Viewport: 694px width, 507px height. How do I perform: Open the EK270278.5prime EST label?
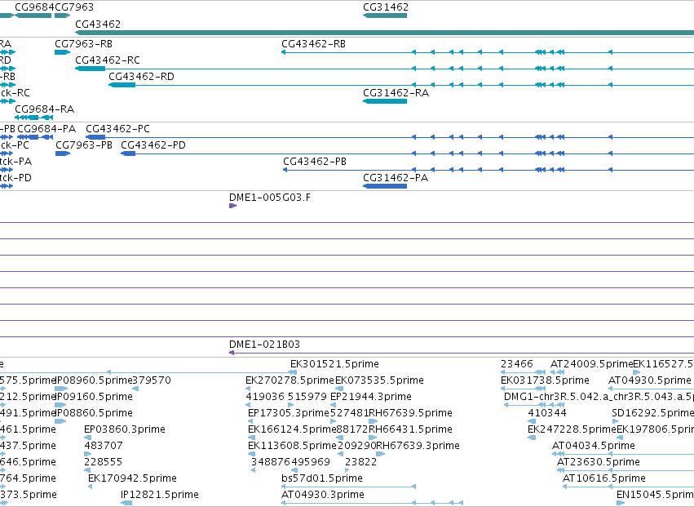290,380
